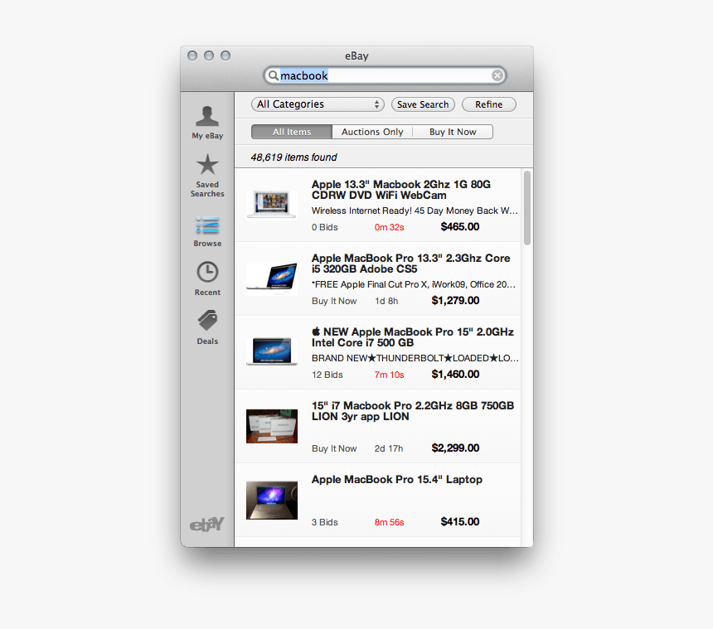The image size is (713, 629).
Task: Click the $1,279.00 price
Action: [x=455, y=300]
